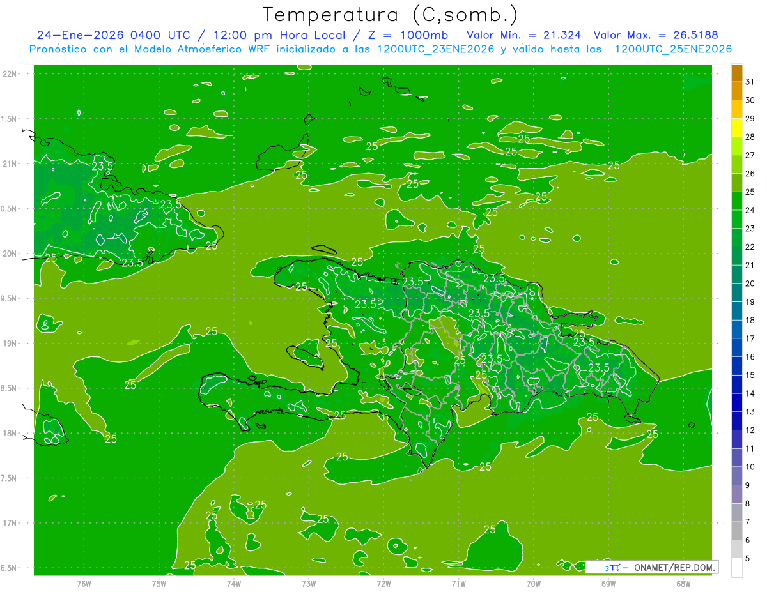Click the '19N' latitude axis label
Image resolution: width=767 pixels, height=592 pixels.
[x=10, y=344]
